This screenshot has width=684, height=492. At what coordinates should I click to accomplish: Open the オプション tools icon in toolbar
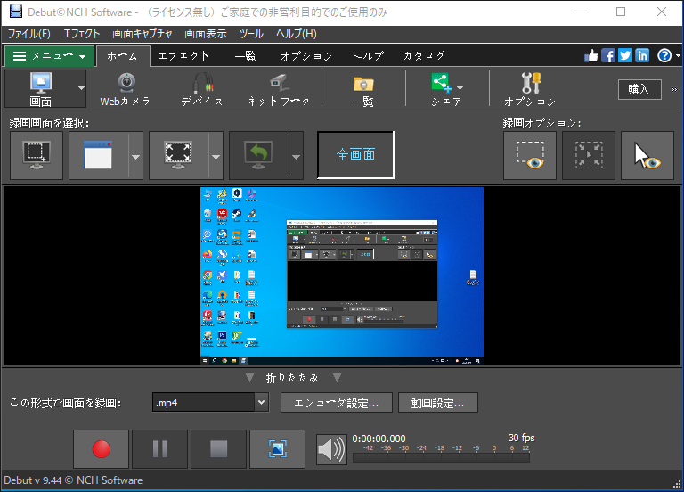[x=530, y=89]
